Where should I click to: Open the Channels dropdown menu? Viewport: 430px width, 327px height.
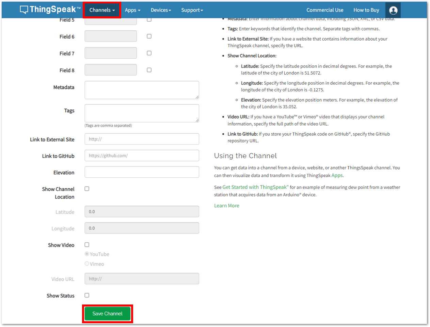point(102,10)
